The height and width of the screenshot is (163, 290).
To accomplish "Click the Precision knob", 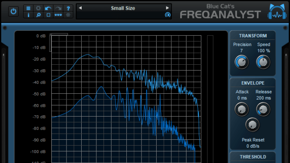I will click(x=241, y=62).
